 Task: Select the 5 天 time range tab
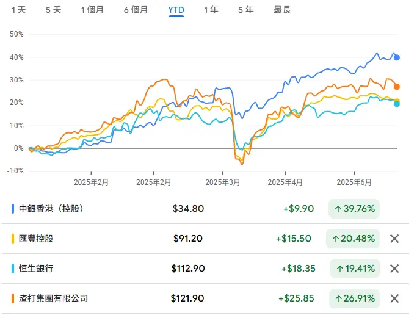coord(54,10)
